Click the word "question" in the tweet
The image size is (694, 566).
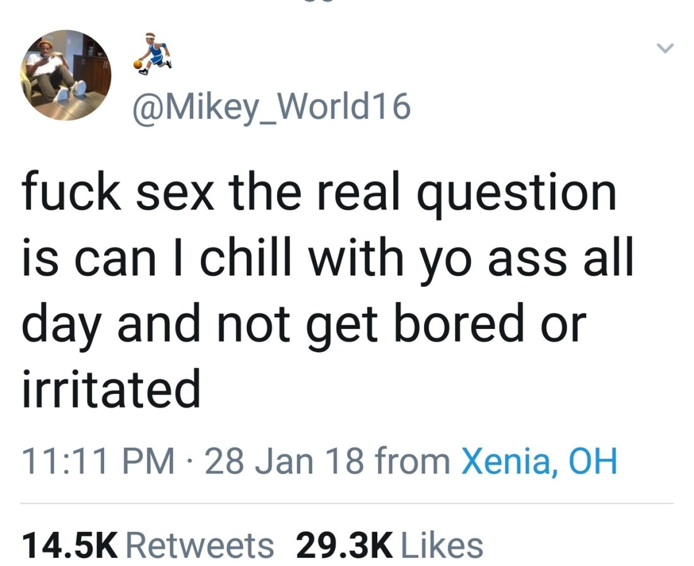(516, 195)
